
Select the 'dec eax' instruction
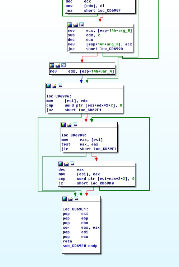(71, 169)
